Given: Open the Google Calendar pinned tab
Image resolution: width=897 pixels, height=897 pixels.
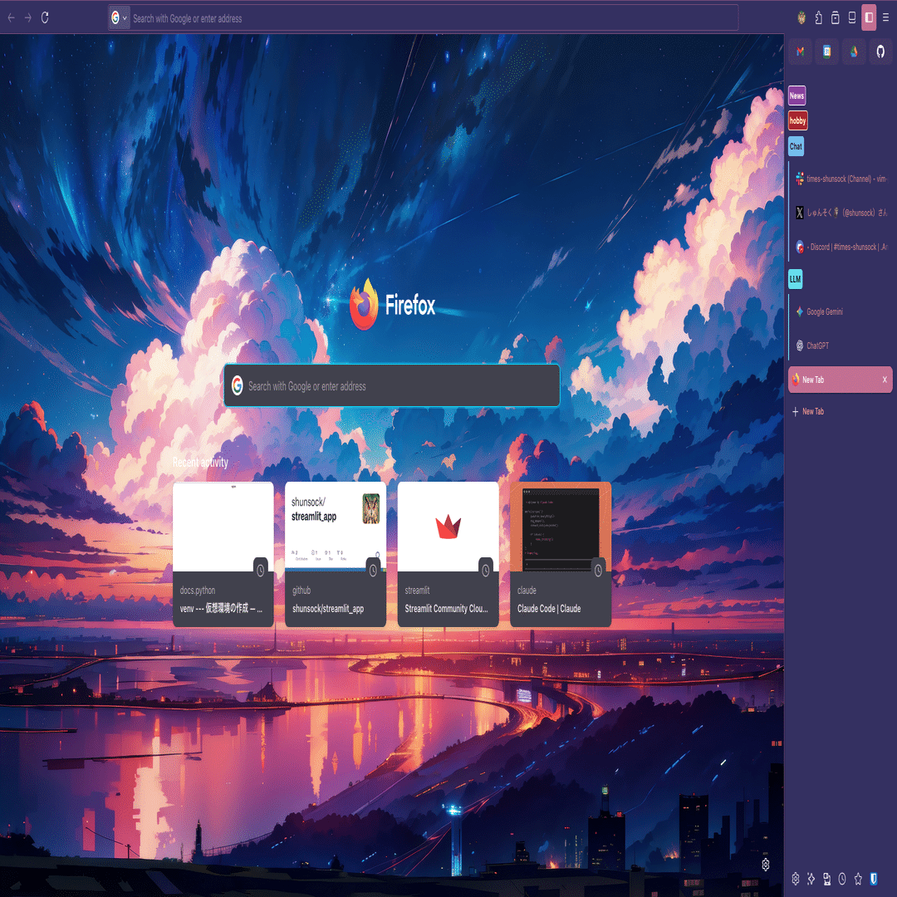Looking at the screenshot, I should tap(826, 51).
